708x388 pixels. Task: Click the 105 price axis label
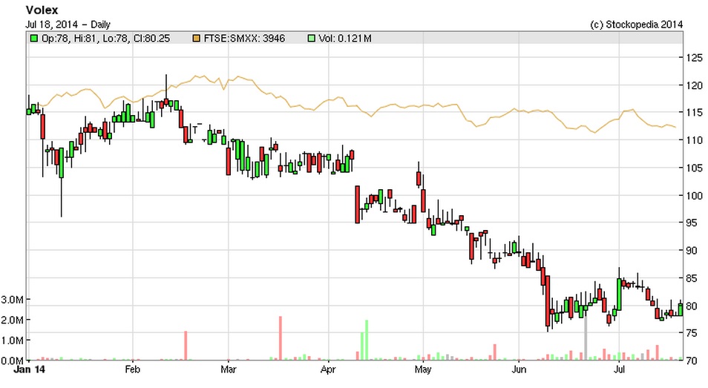(695, 168)
